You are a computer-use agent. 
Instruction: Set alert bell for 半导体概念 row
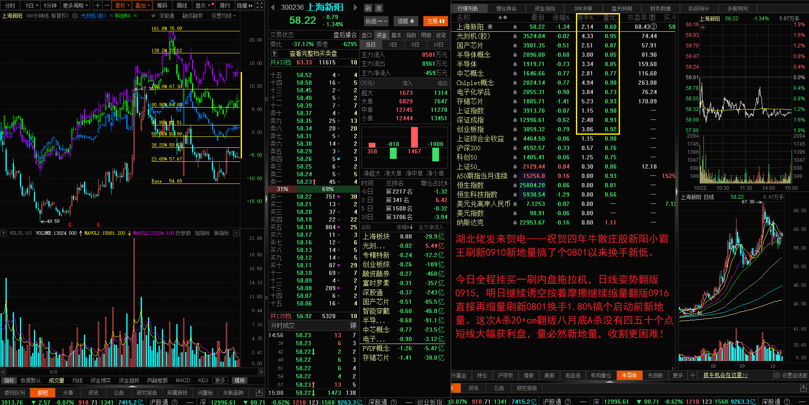click(x=515, y=55)
